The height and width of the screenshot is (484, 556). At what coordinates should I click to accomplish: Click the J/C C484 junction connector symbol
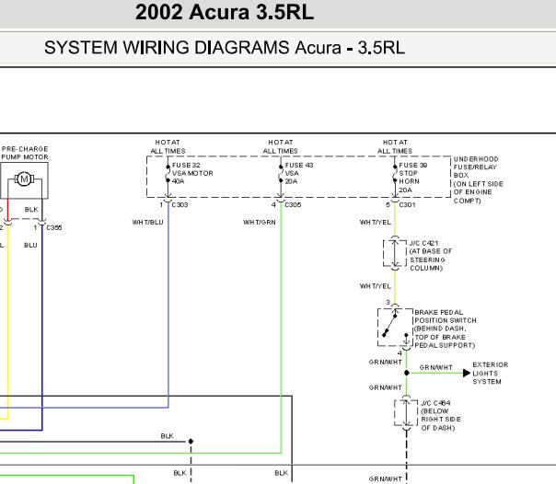click(406, 413)
